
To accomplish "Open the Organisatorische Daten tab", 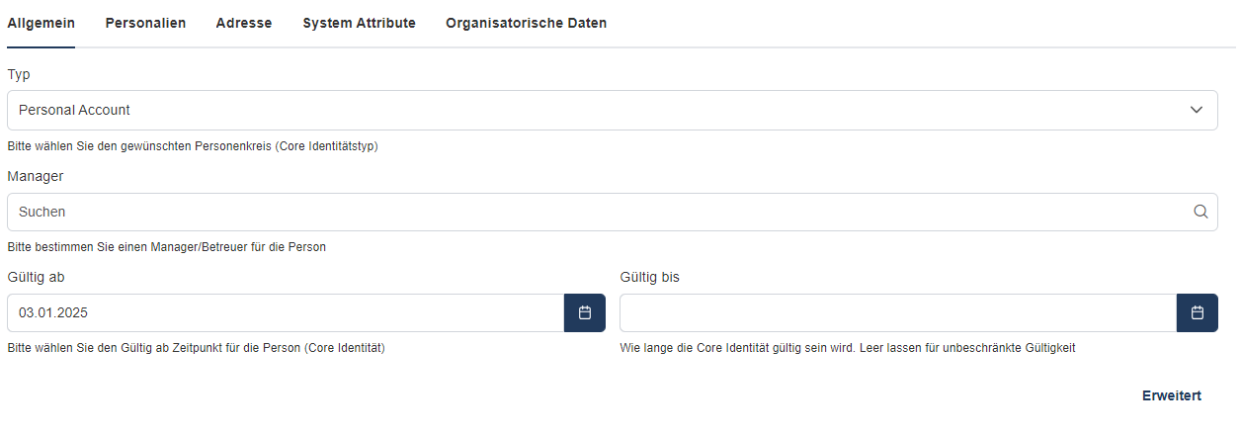I will click(526, 23).
